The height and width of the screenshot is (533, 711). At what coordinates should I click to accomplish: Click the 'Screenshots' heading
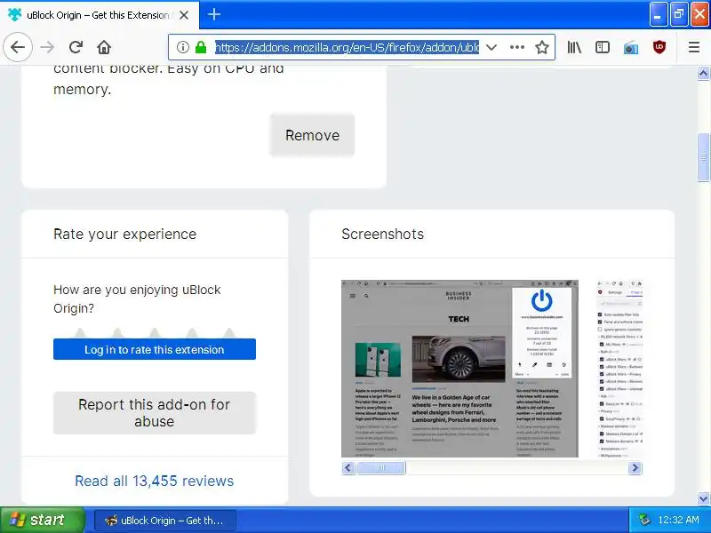point(383,234)
